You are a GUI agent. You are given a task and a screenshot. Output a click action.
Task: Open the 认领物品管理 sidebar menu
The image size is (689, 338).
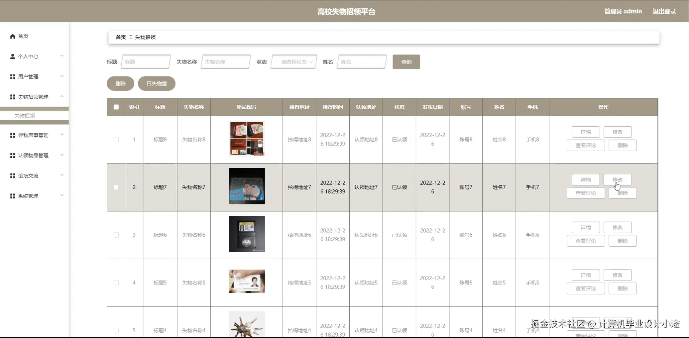[x=34, y=156]
